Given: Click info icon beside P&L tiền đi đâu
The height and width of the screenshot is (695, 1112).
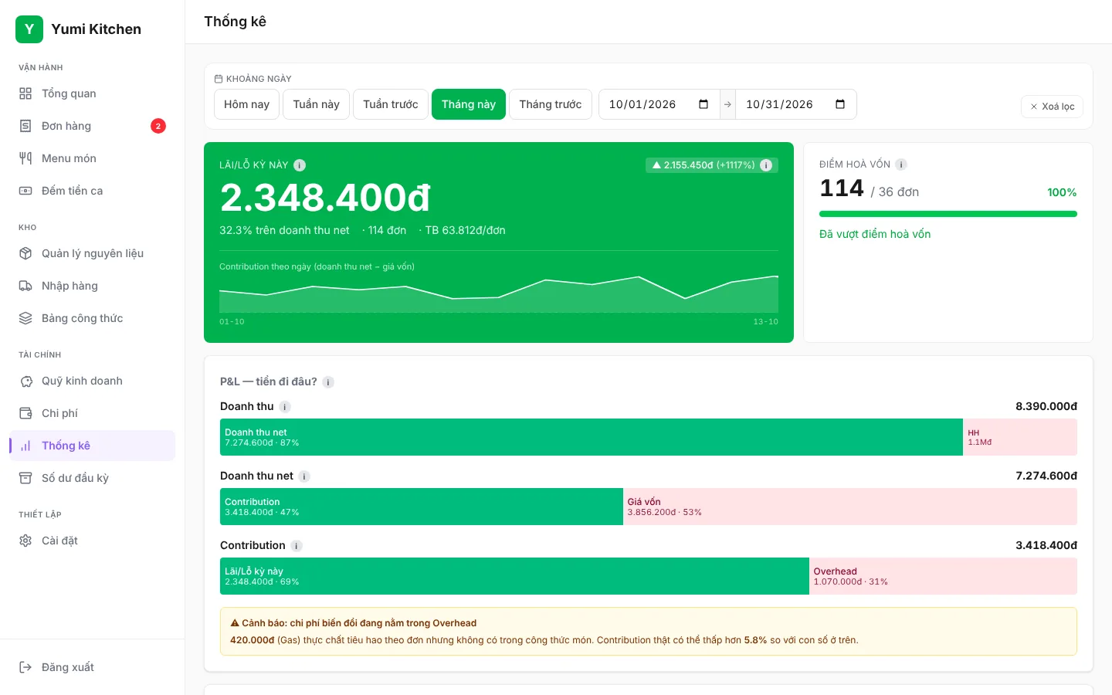Looking at the screenshot, I should coord(328,382).
